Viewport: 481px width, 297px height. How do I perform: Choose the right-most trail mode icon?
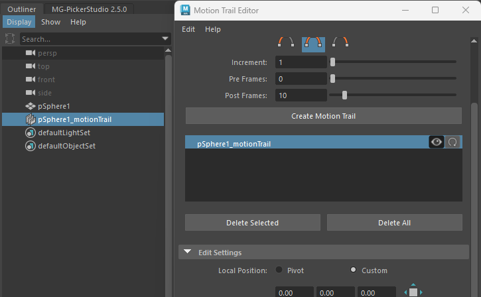point(340,42)
